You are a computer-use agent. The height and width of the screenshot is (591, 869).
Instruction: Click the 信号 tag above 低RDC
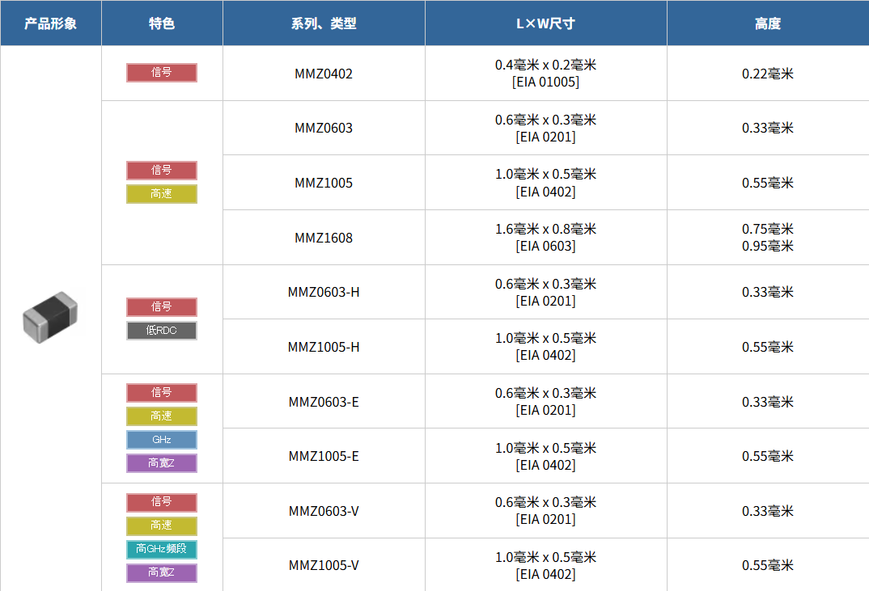pyautogui.click(x=162, y=307)
